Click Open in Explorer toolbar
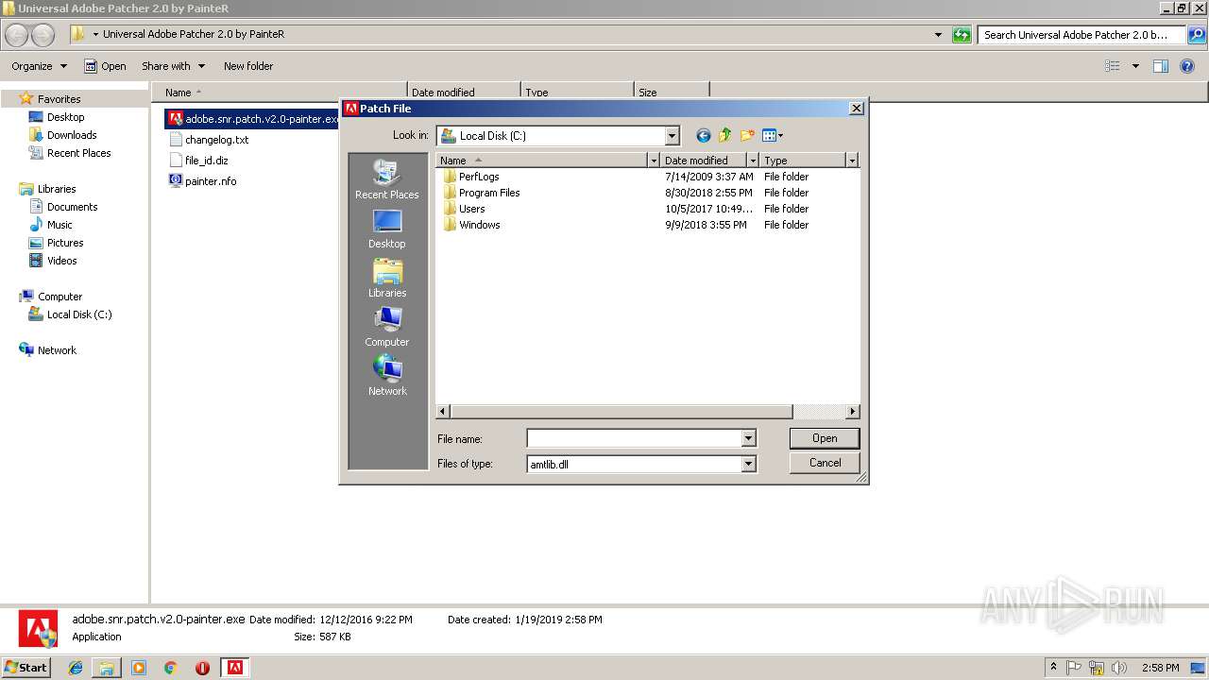Viewport: 1209px width, 680px height. (105, 66)
